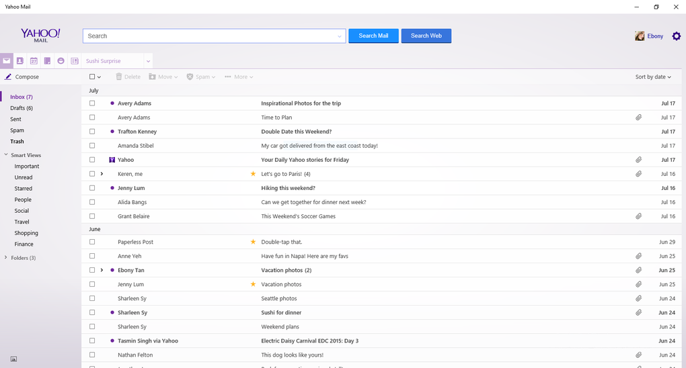Click attachment paperclip on Grant Belaire email
Viewport: 686px width, 368px height.
(x=638, y=216)
